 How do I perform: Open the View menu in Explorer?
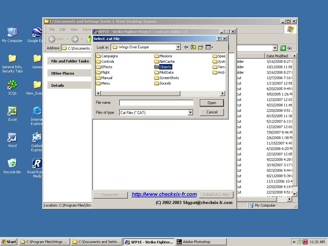click(74, 29)
